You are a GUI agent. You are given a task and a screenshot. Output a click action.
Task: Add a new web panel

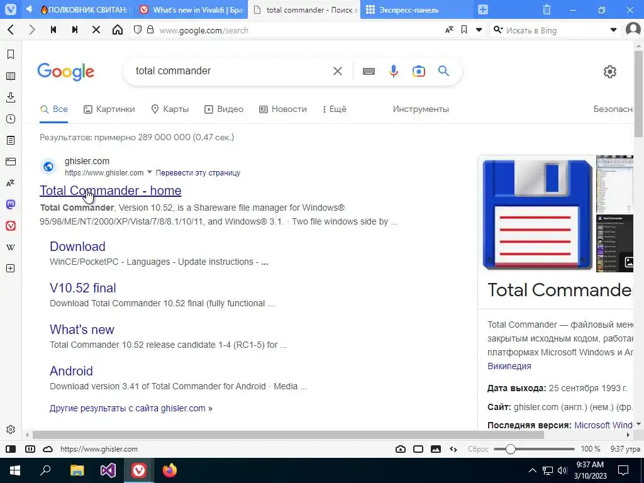point(11,268)
